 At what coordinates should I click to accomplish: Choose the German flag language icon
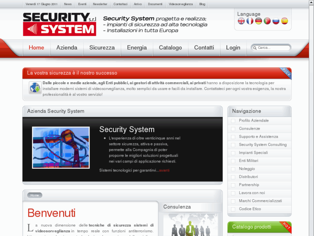click(x=259, y=21)
